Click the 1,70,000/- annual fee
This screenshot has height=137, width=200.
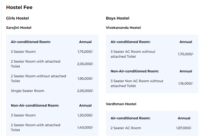pyautogui.click(x=185, y=54)
